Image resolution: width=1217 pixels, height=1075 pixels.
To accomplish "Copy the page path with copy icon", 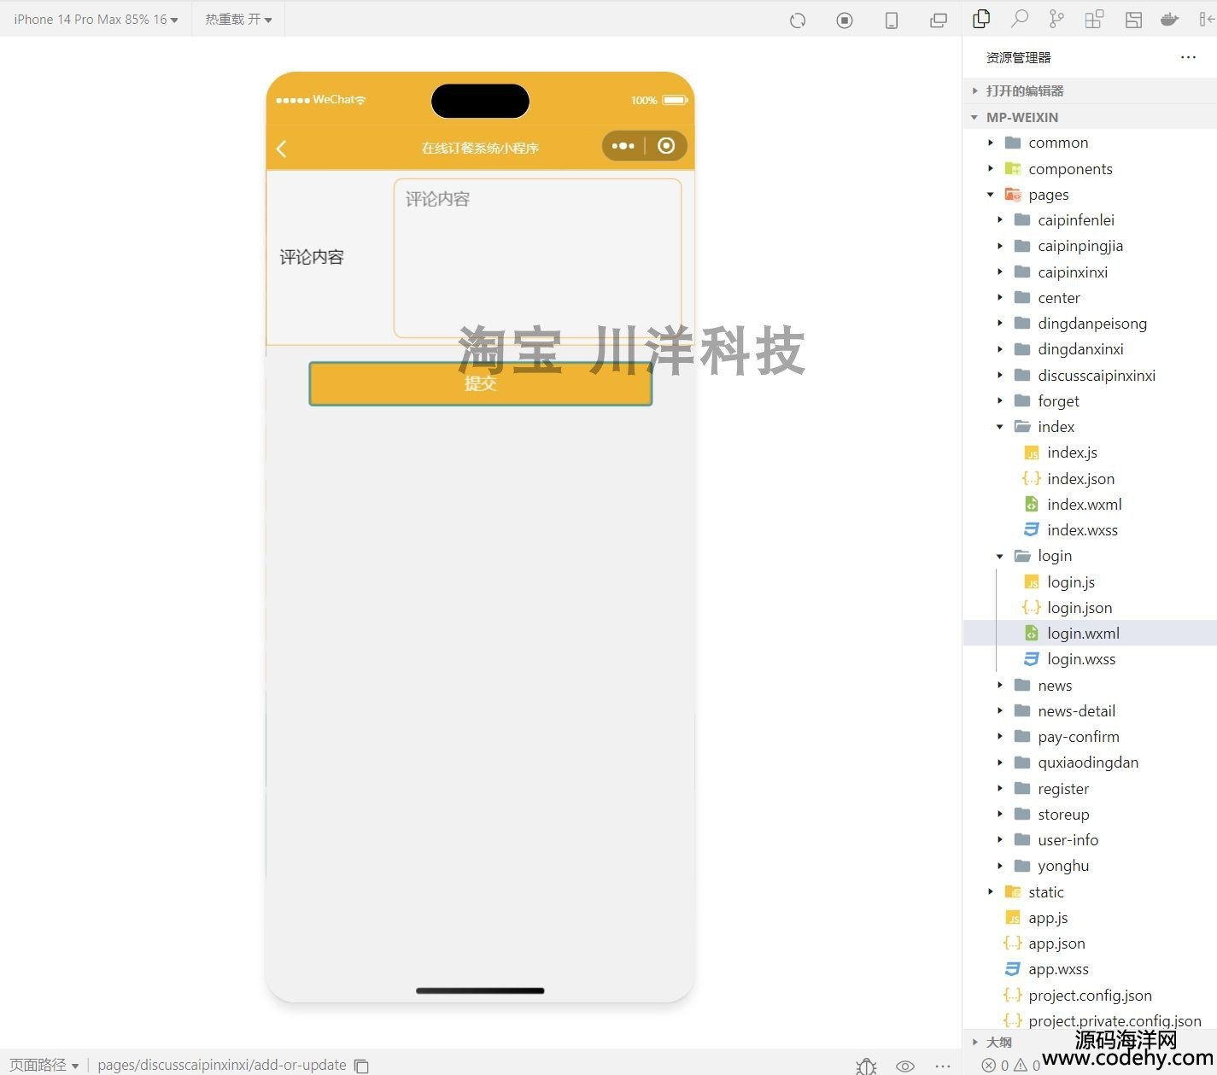I will pos(362,1066).
